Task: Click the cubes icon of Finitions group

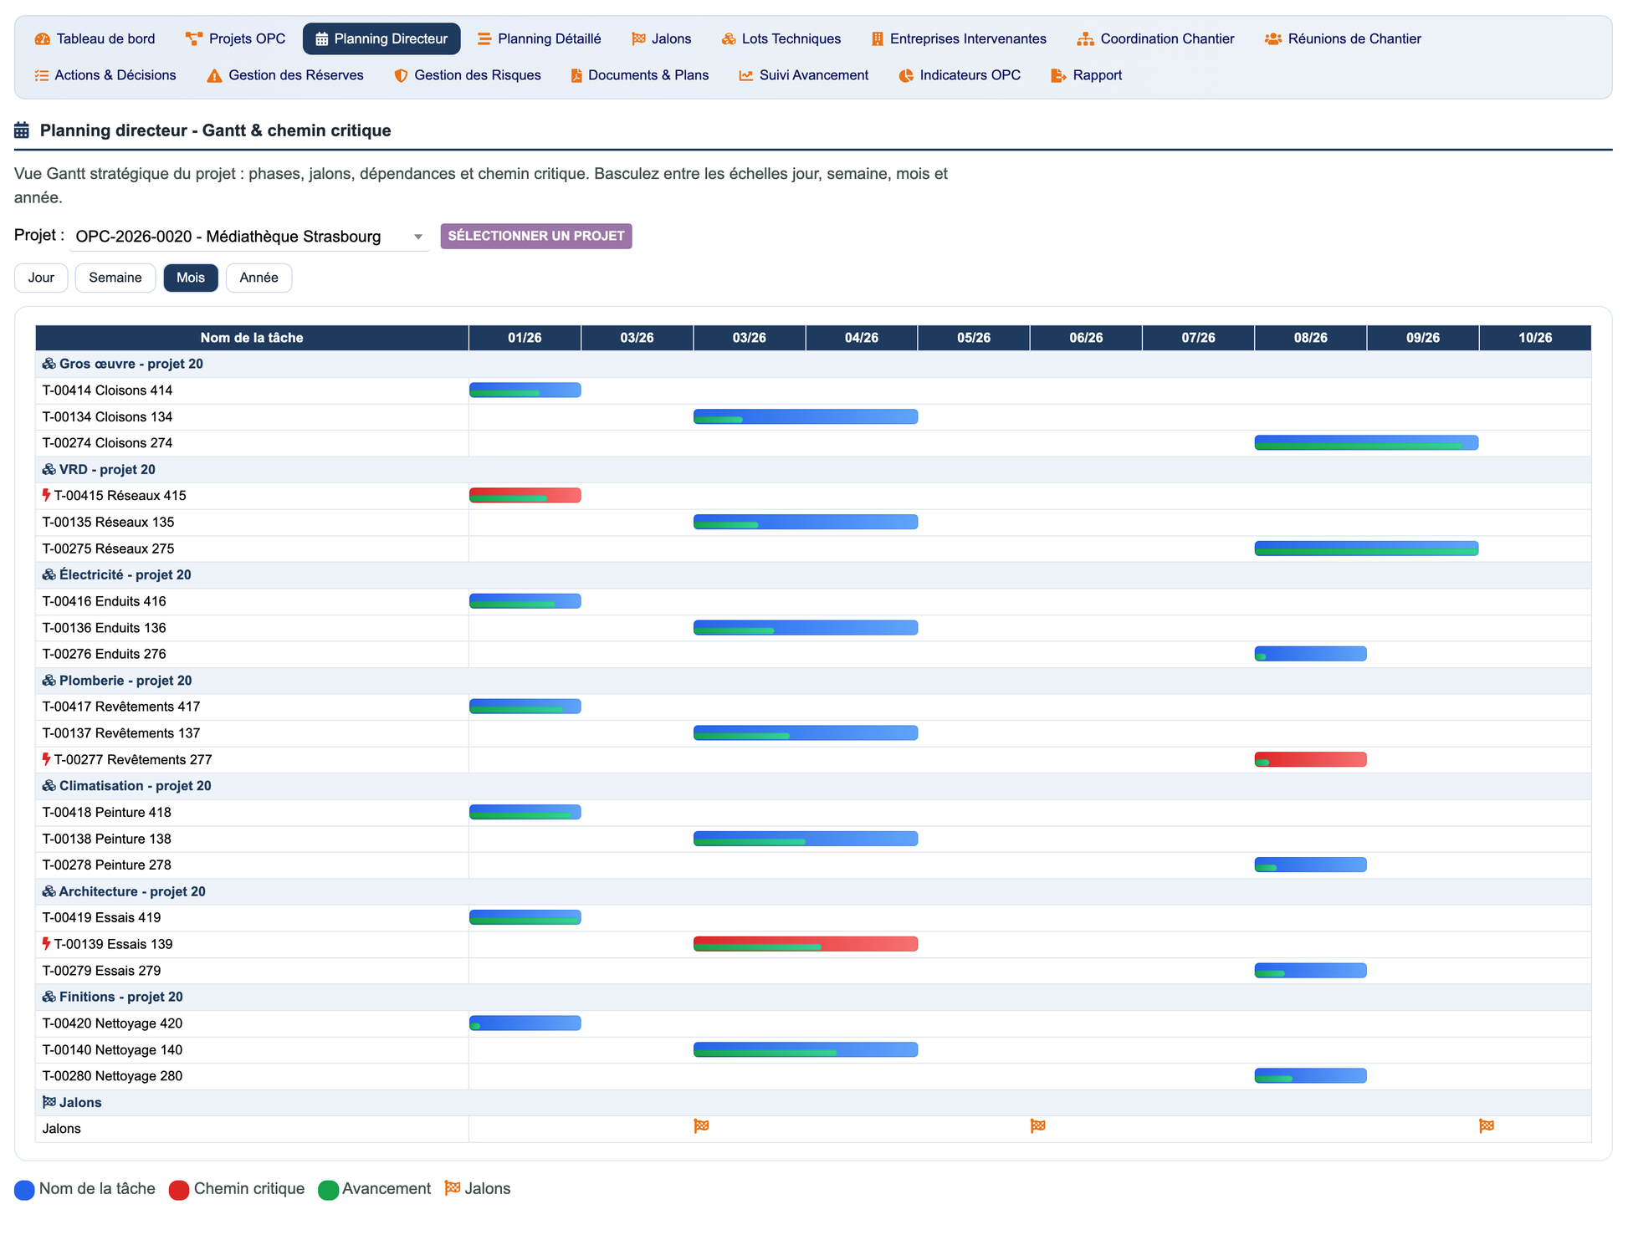Action: click(x=49, y=998)
